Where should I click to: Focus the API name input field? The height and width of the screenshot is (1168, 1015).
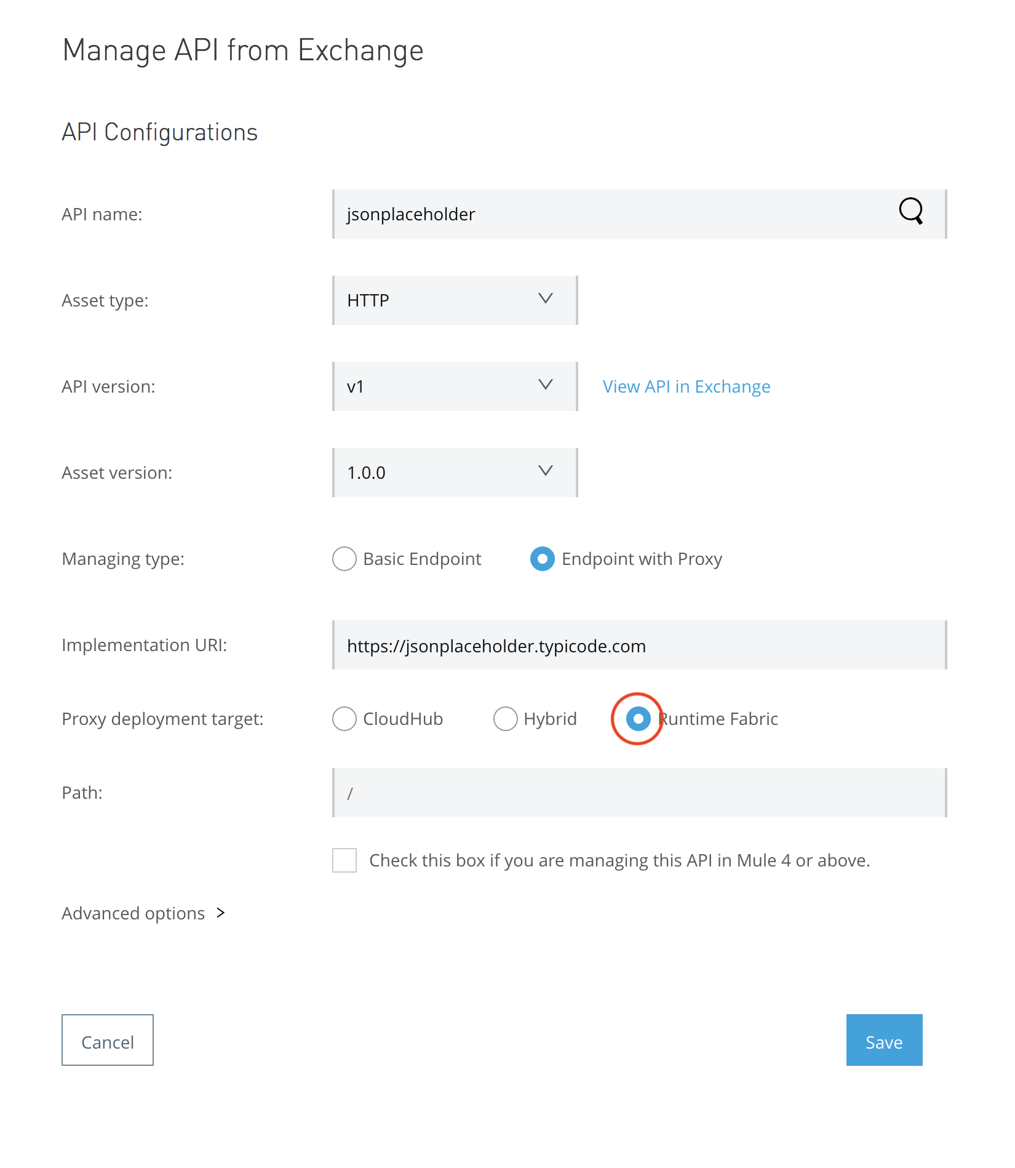[x=640, y=214]
